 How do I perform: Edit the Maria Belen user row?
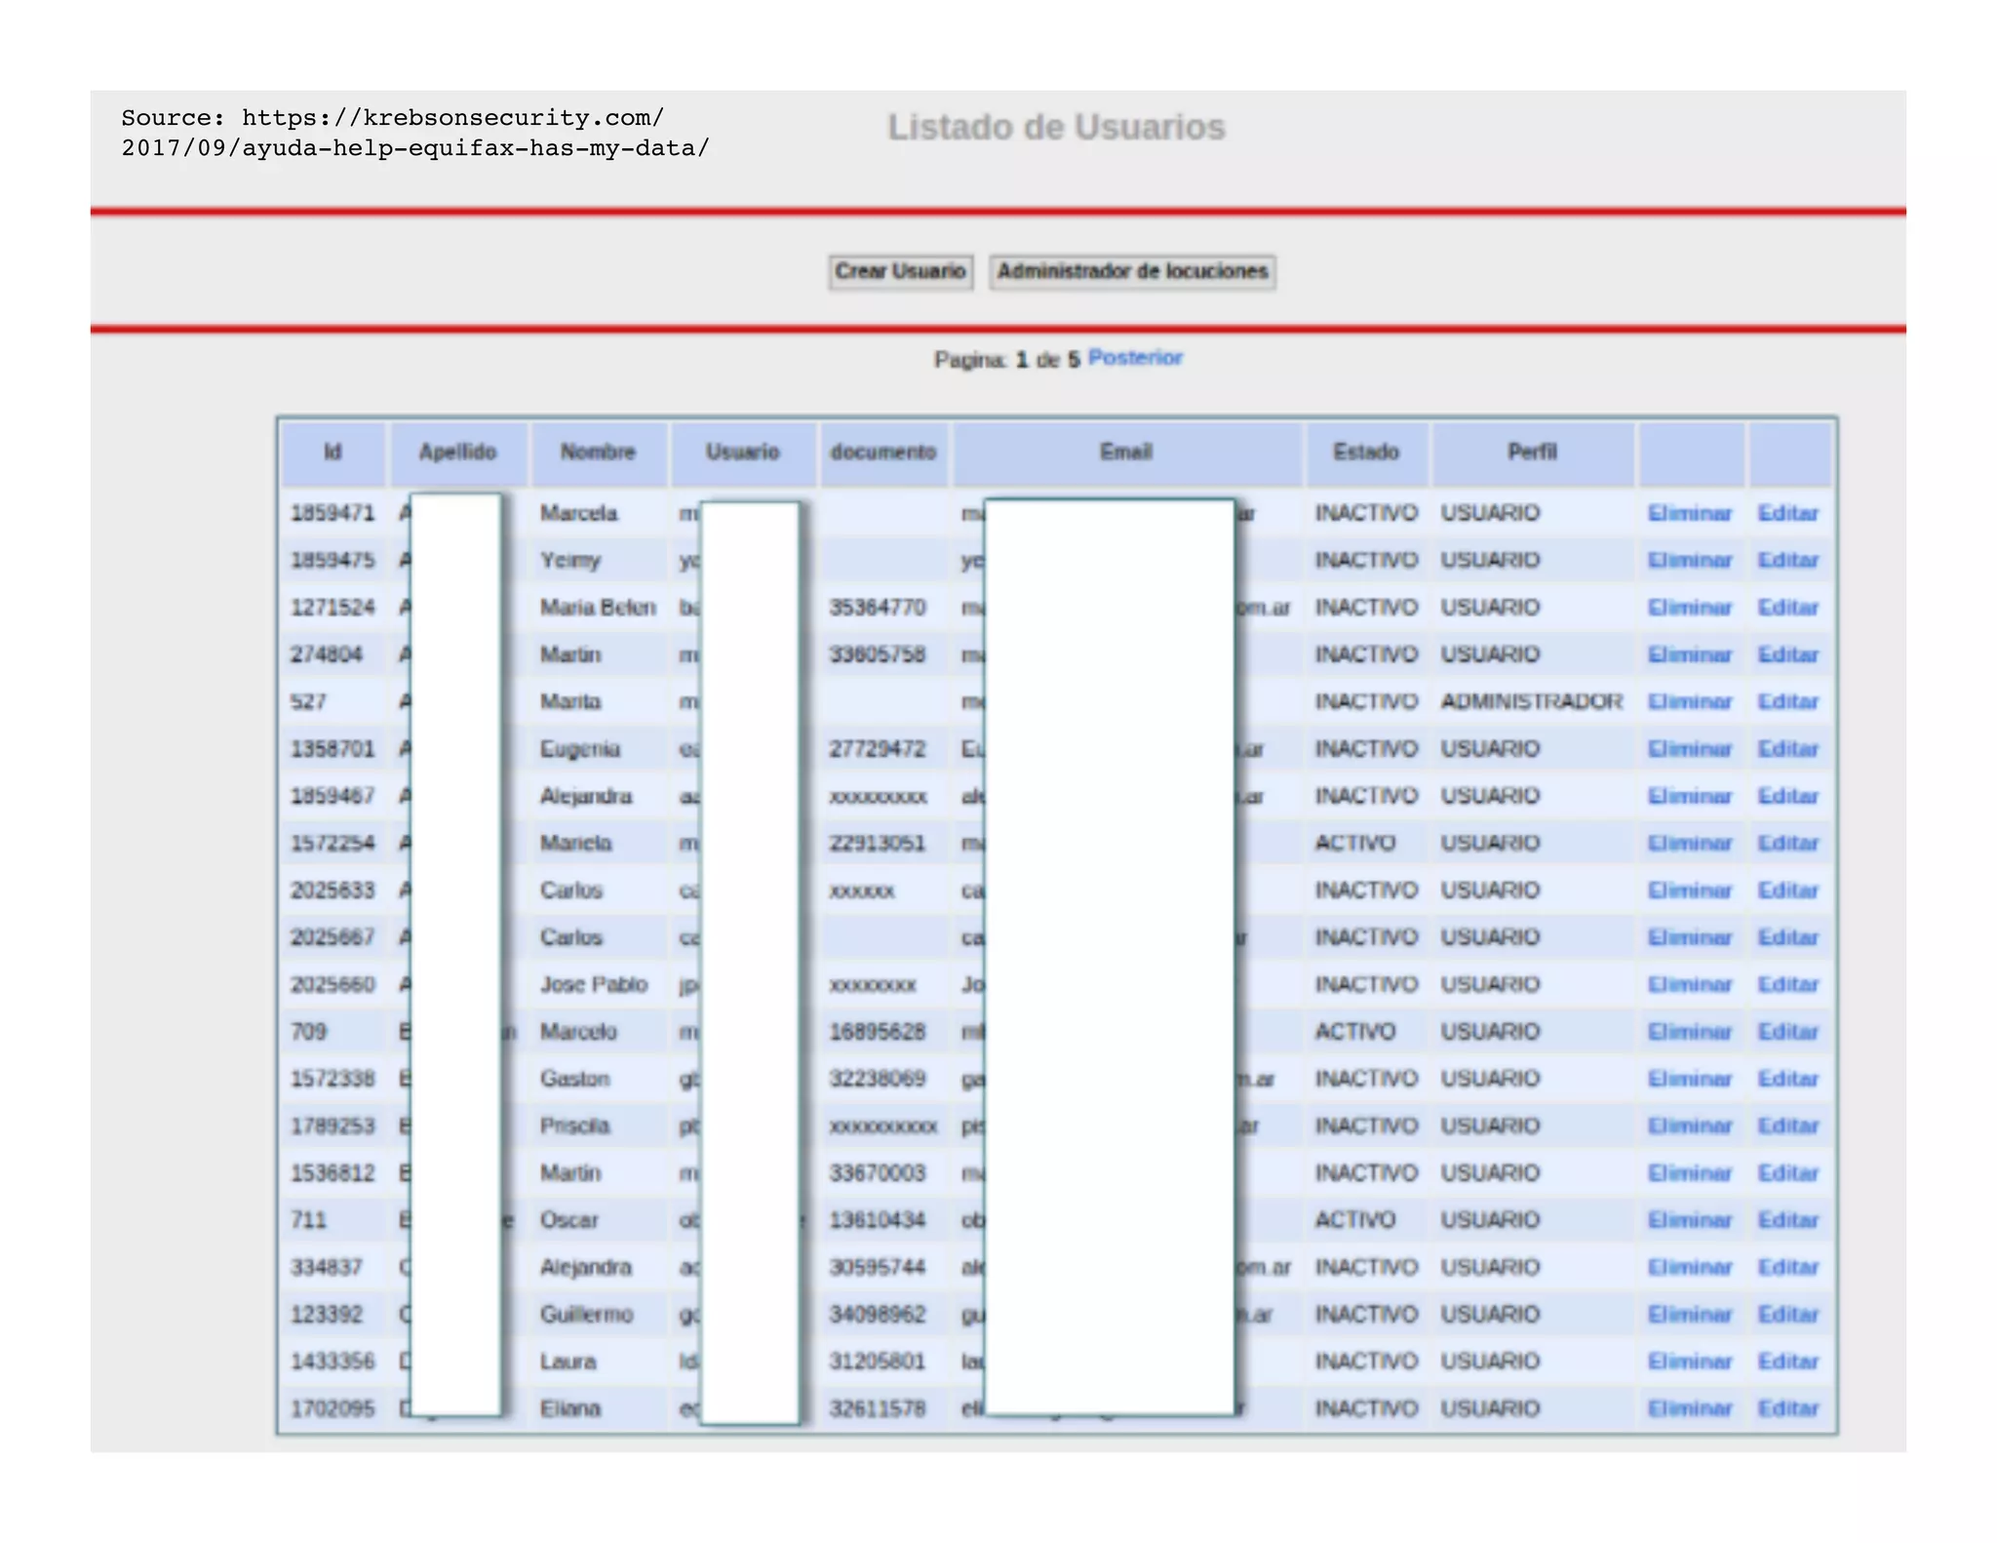point(1788,608)
